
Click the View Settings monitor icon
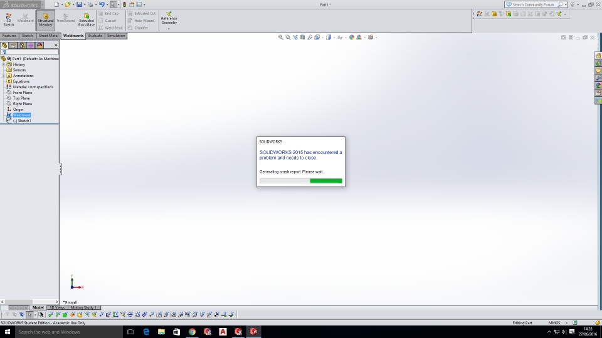pyautogui.click(x=371, y=37)
